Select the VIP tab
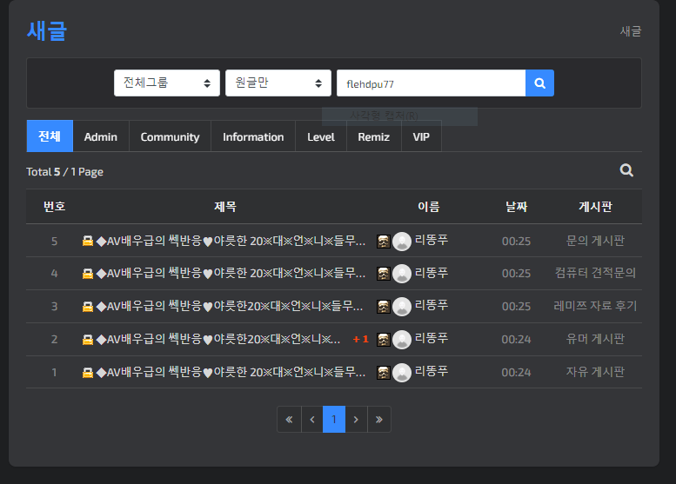Viewport: 676px width, 484px height. (421, 137)
